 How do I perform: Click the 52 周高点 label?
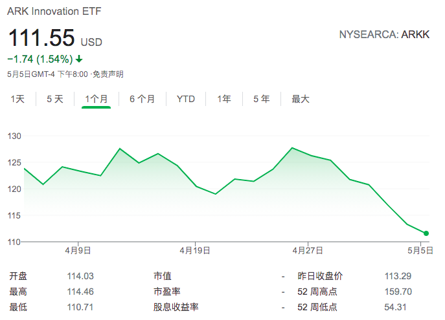[x=317, y=292]
